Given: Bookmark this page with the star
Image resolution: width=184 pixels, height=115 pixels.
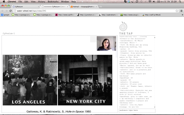Looking at the screenshot, I should point(177,11).
